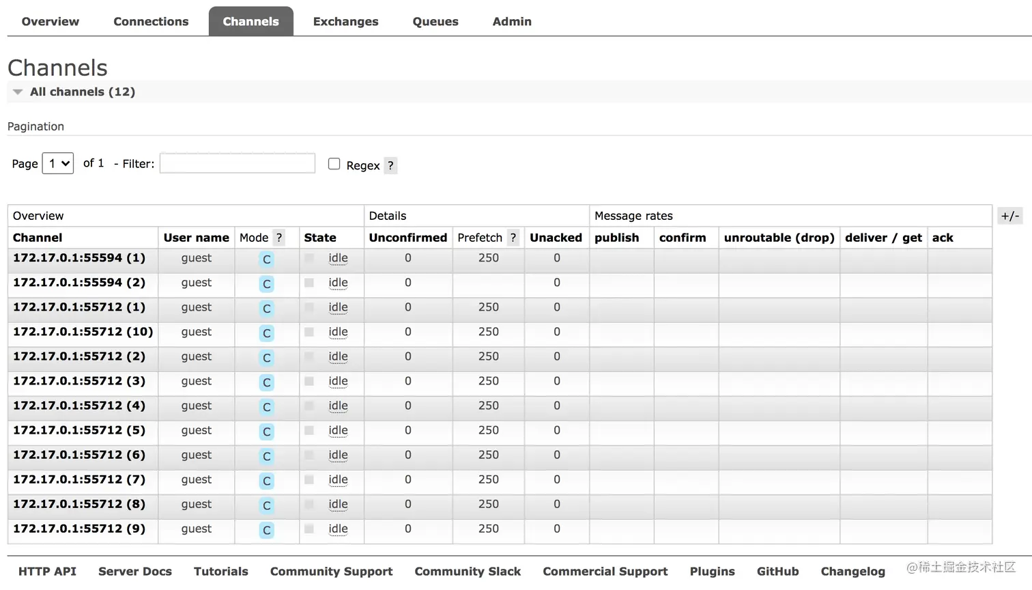Toggle column selection with +/- button

pos(1009,216)
